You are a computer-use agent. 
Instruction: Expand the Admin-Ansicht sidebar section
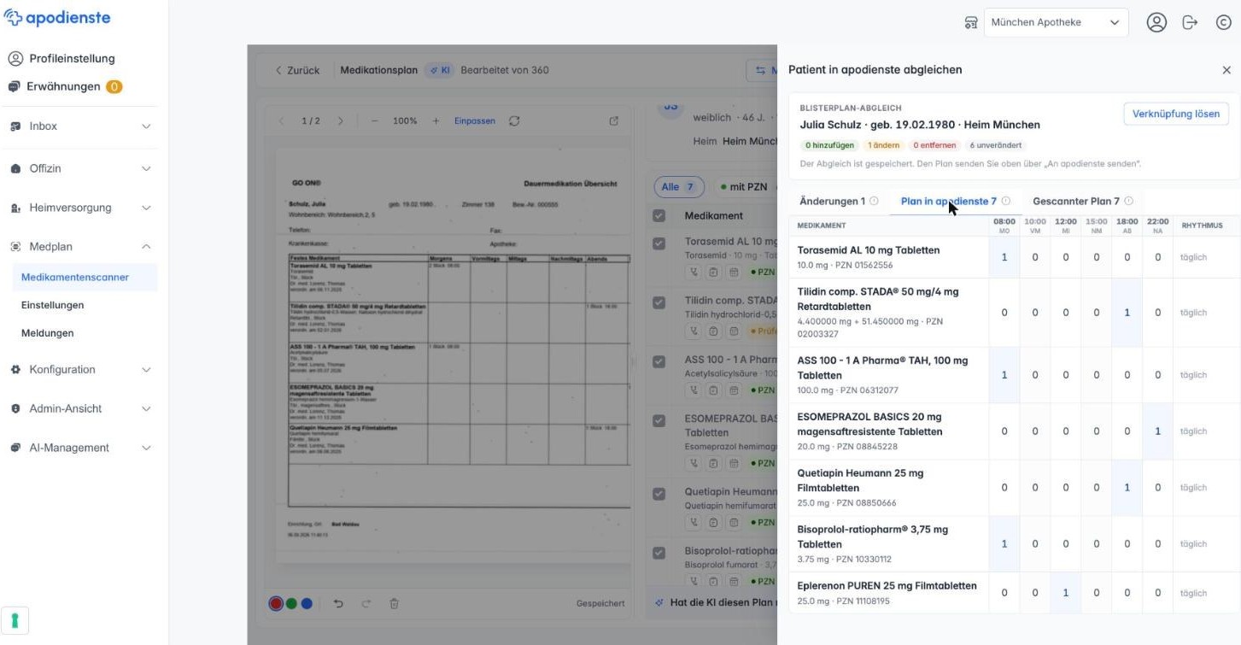point(79,409)
